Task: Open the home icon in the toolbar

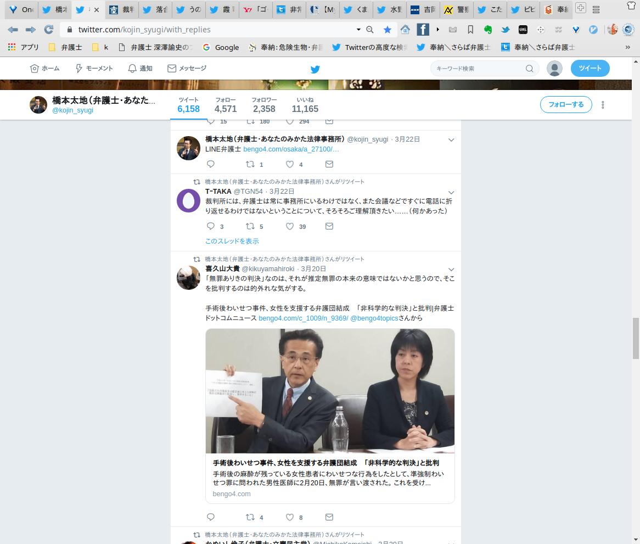Action: [405, 30]
